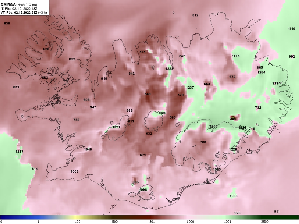
Task: Select the VT: Fös. 02.12.2022 21Z line
Action: pyautogui.click(x=23, y=13)
